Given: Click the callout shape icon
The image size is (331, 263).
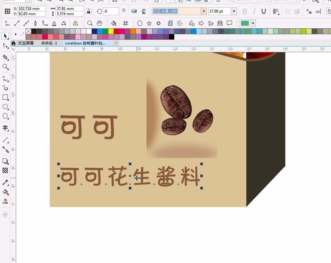Looking at the screenshot, I should [229, 23].
